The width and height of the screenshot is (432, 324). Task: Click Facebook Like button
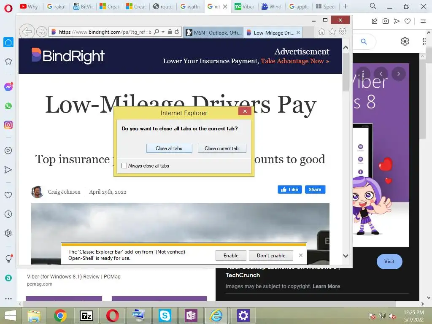pyautogui.click(x=289, y=189)
